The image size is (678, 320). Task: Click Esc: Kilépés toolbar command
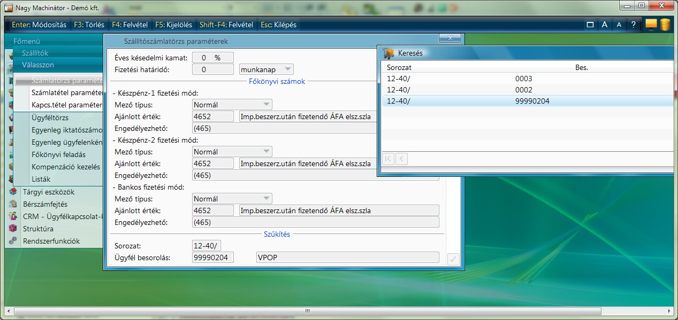coord(278,25)
